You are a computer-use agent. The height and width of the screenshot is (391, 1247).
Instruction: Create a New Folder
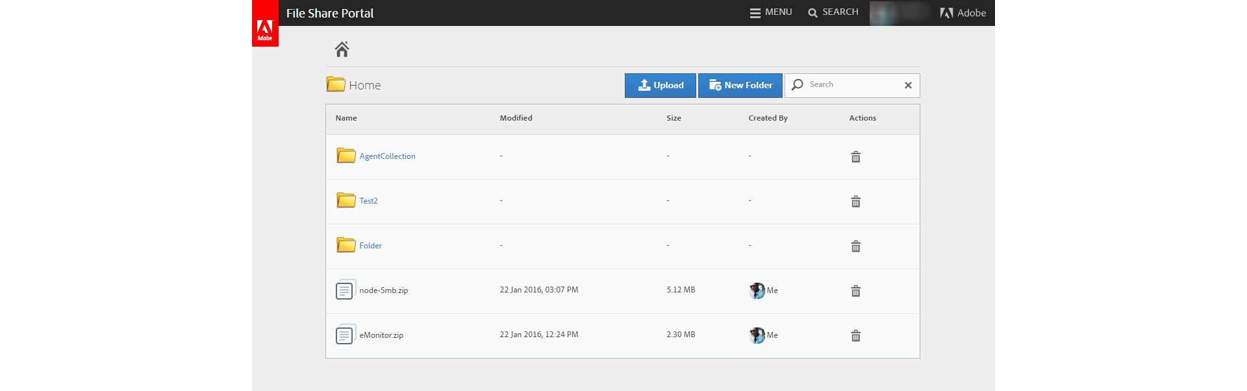click(740, 85)
